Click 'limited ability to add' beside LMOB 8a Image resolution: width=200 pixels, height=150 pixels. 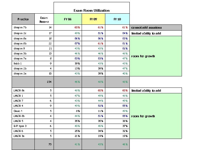[x=146, y=91]
